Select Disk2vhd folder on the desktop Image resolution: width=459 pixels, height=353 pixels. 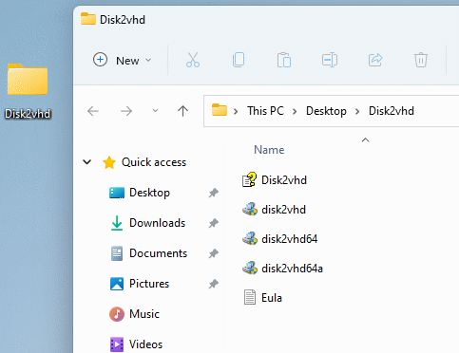click(28, 91)
